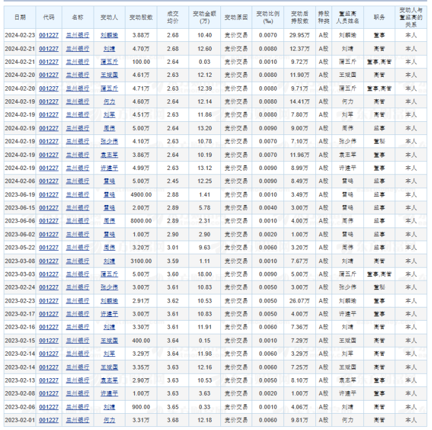Screen dimensions: 432x430
Task: Open 兰州银行 link in 2024-02-23 row
Action: pos(77,35)
